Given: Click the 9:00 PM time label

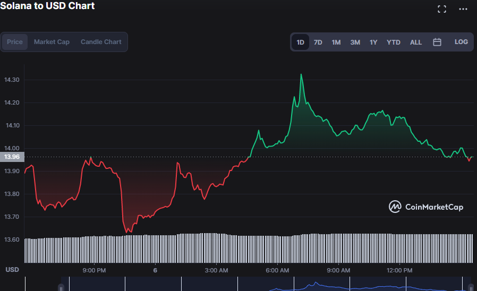Looking at the screenshot, I should pos(95,270).
